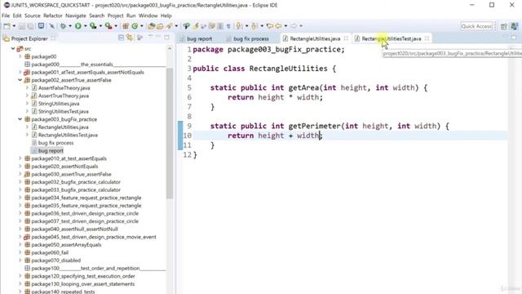The image size is (522, 294).
Task: Open the Edit menu
Action: click(x=17, y=16)
